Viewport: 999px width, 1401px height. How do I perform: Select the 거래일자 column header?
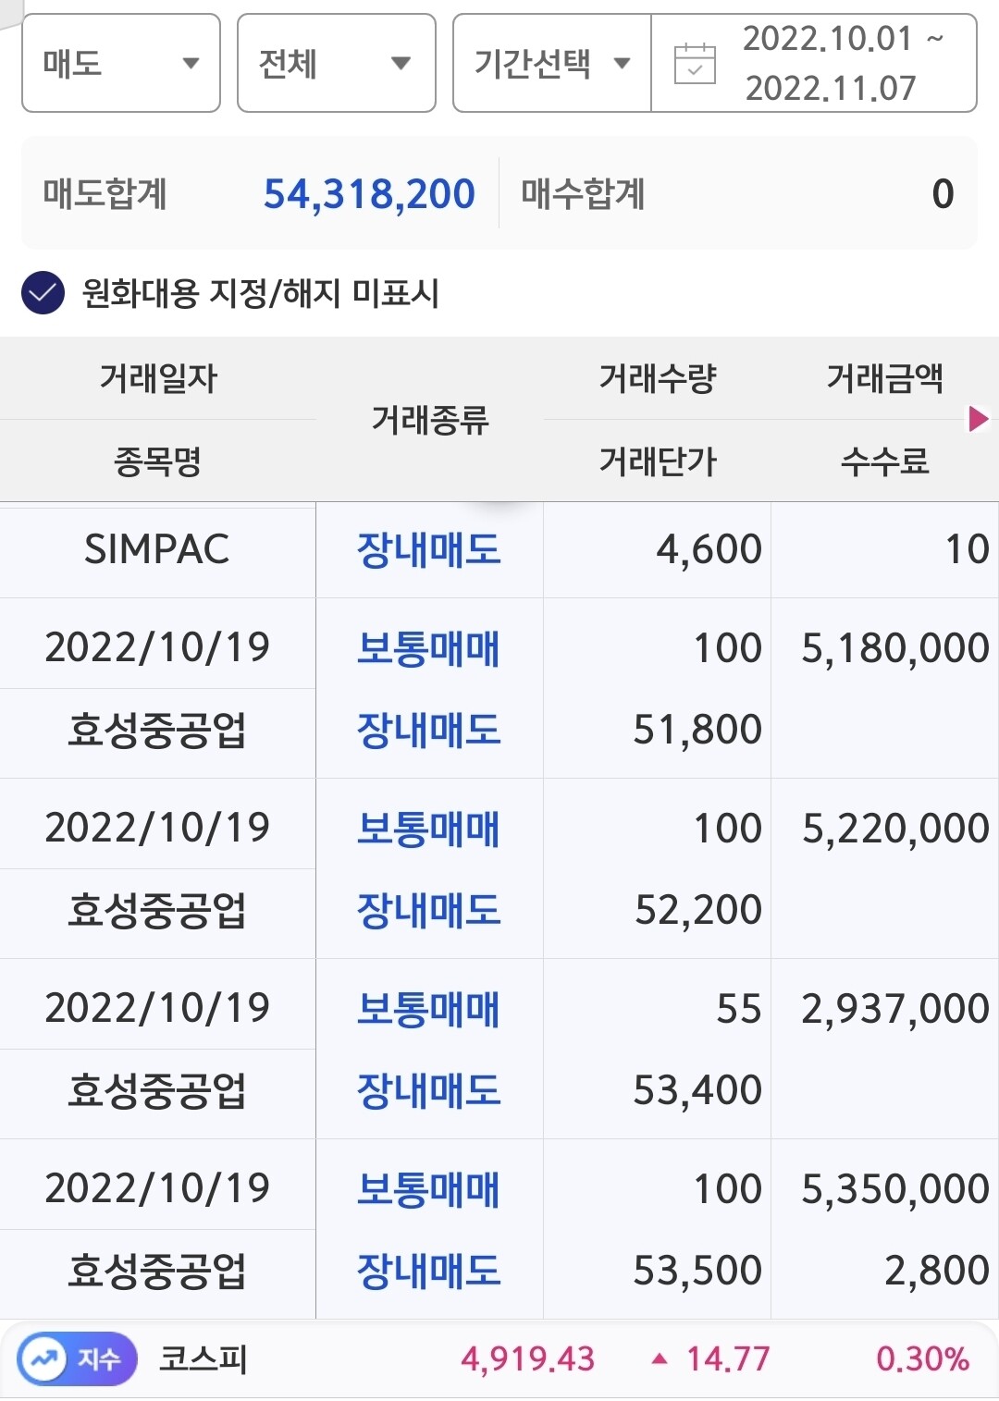click(158, 377)
